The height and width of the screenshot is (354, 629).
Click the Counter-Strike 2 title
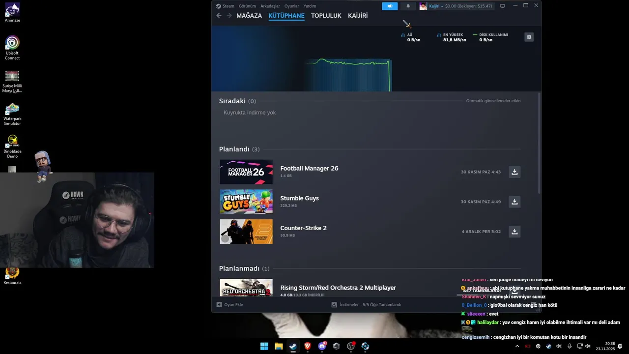pos(303,228)
